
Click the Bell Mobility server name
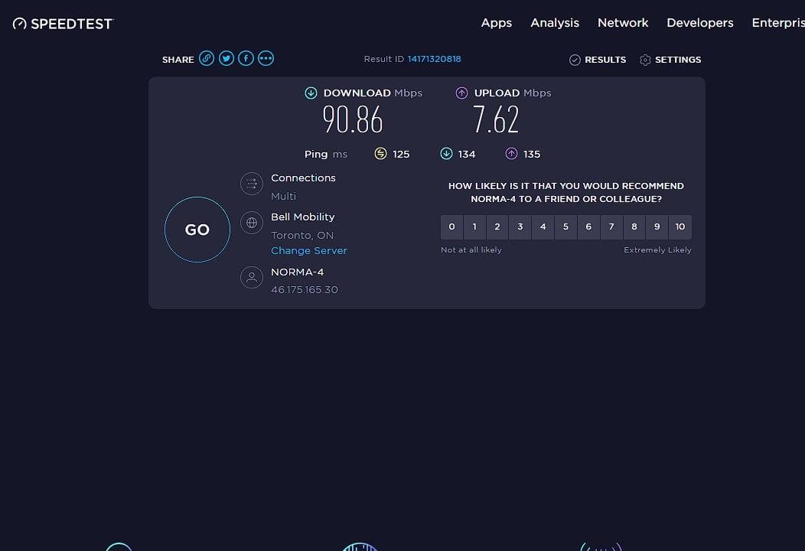[x=303, y=217]
